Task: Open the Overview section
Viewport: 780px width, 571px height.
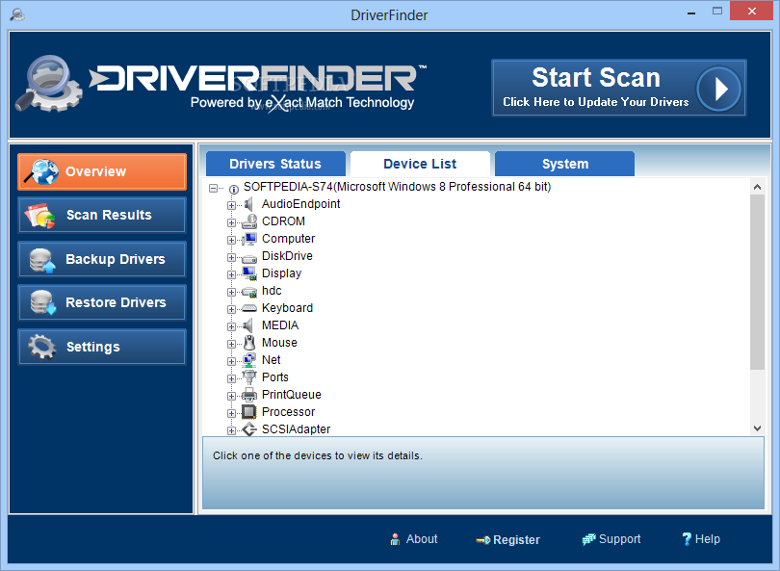Action: tap(102, 171)
